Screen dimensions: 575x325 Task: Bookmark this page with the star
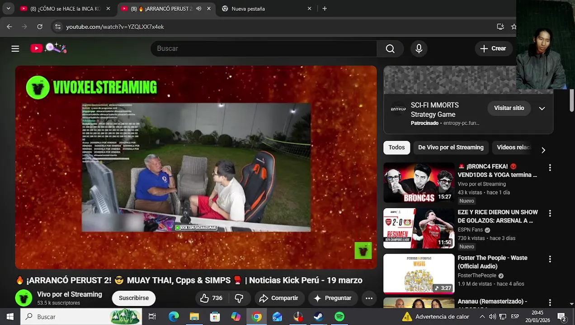[x=514, y=27]
